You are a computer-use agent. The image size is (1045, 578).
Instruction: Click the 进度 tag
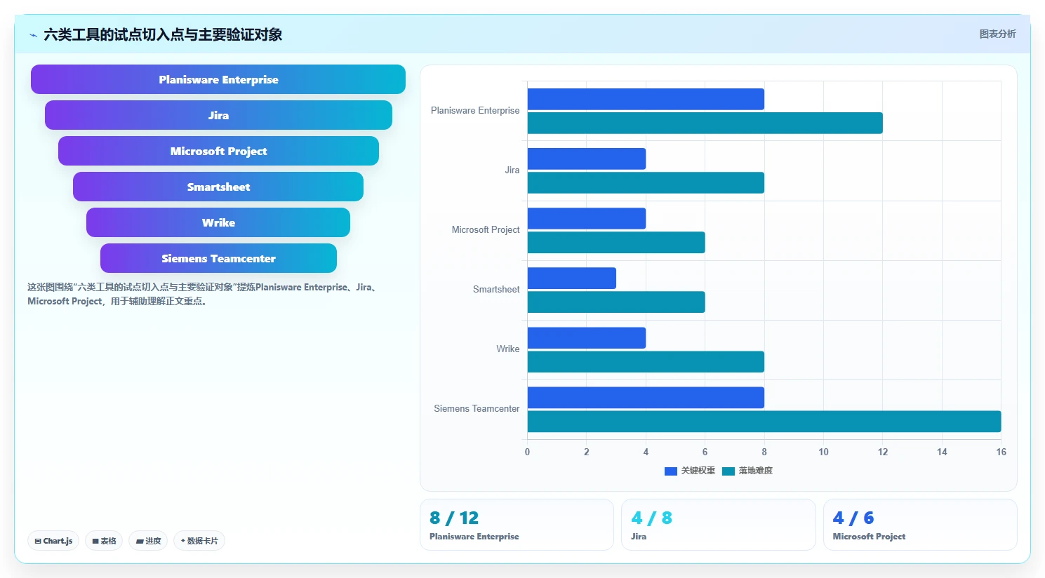point(148,541)
